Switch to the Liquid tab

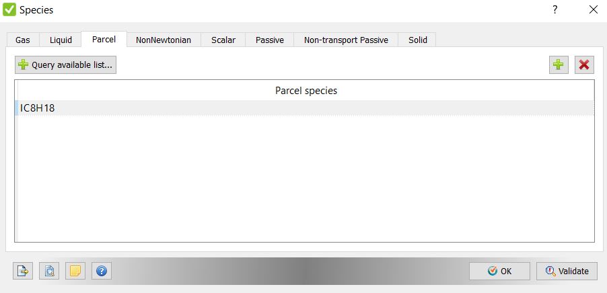(61, 40)
